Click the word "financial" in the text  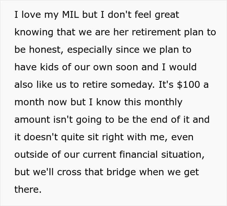click(138, 154)
